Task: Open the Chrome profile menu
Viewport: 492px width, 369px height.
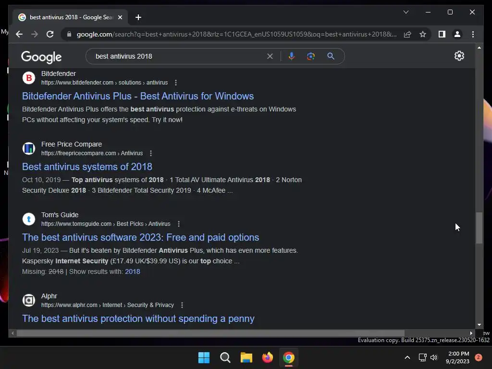Action: [x=457, y=34]
